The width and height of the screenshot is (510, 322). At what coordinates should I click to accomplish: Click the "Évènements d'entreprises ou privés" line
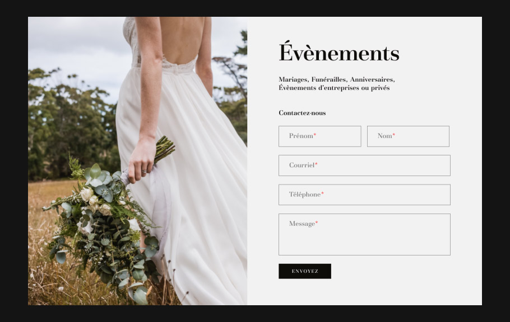pyautogui.click(x=333, y=88)
